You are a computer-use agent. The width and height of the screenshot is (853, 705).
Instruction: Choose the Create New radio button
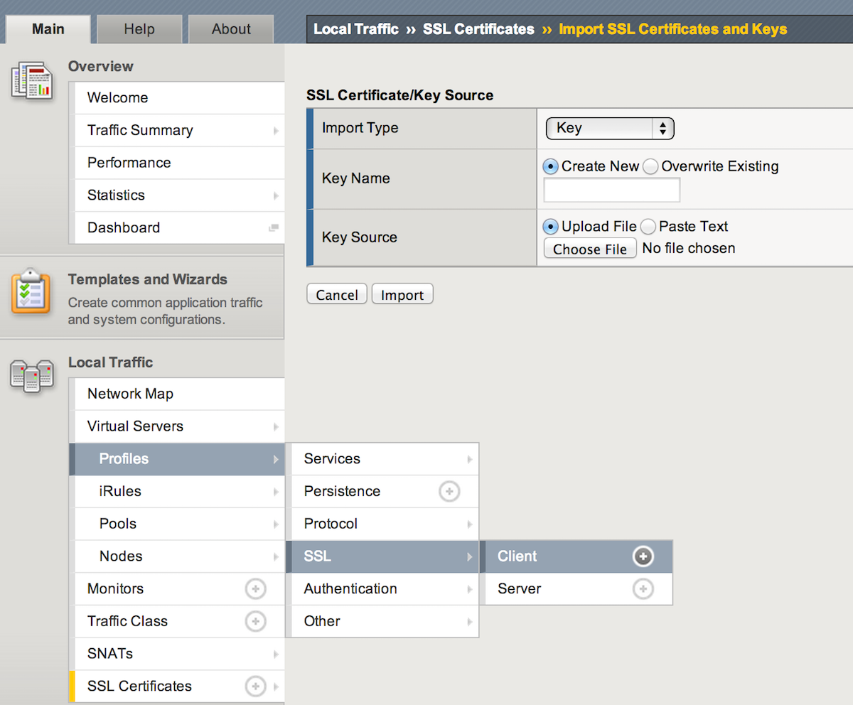coord(550,166)
